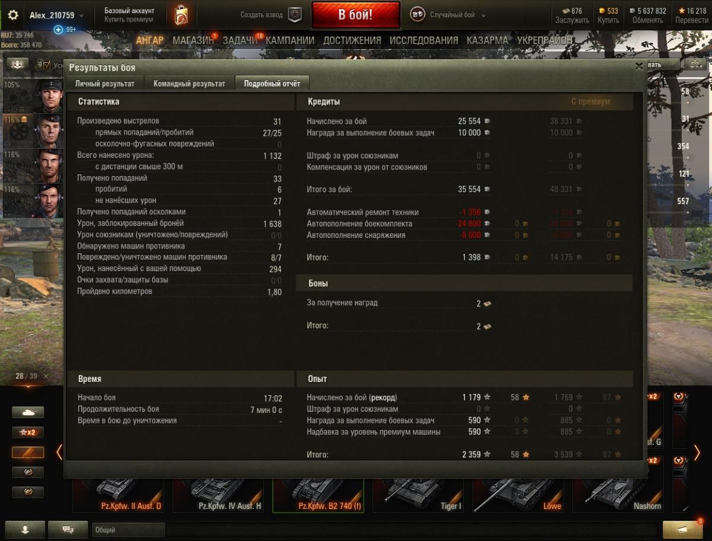
Task: Click the red В бой! button
Action: [355, 15]
